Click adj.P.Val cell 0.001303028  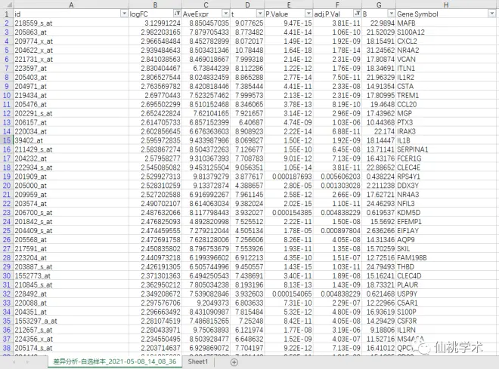point(337,186)
